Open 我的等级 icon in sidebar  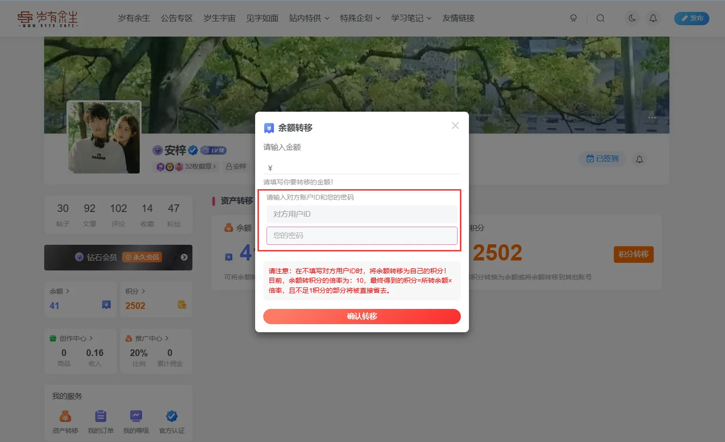(x=136, y=417)
